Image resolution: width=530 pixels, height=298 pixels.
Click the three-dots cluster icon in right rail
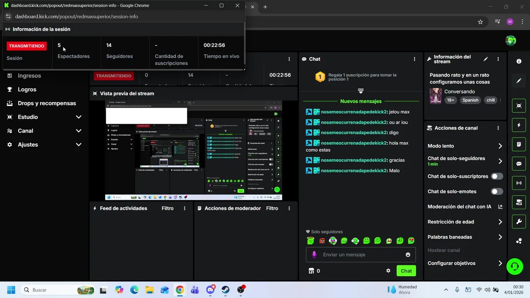pos(519,241)
